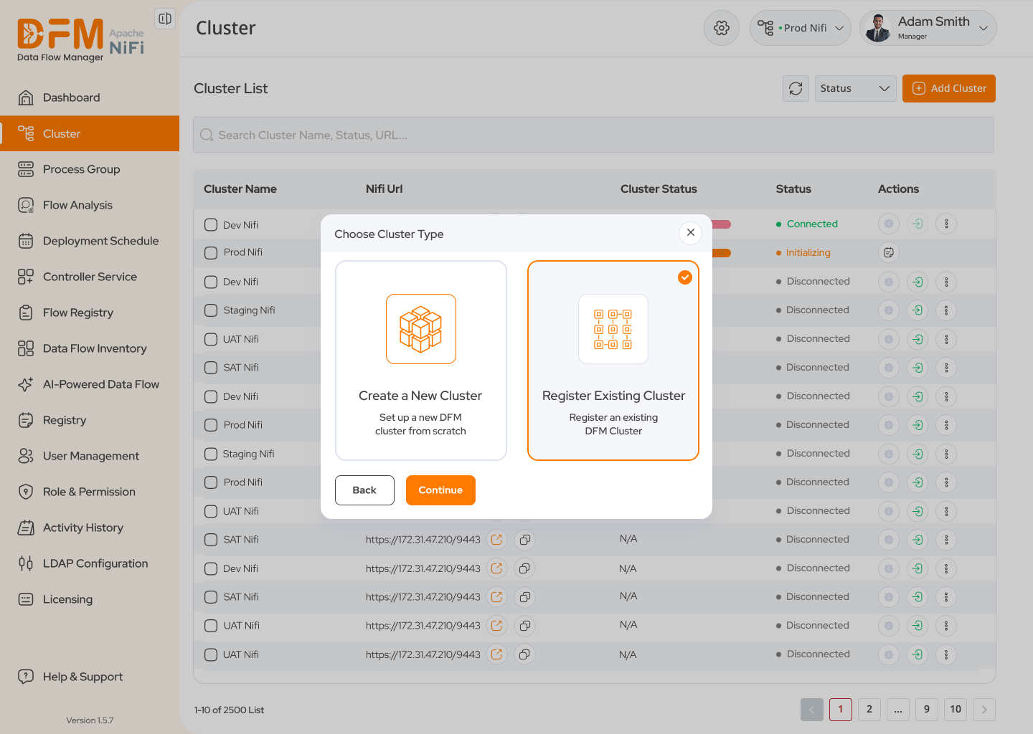Check the first SAT Nifi checkbox
The image size is (1033, 734).
pos(211,368)
